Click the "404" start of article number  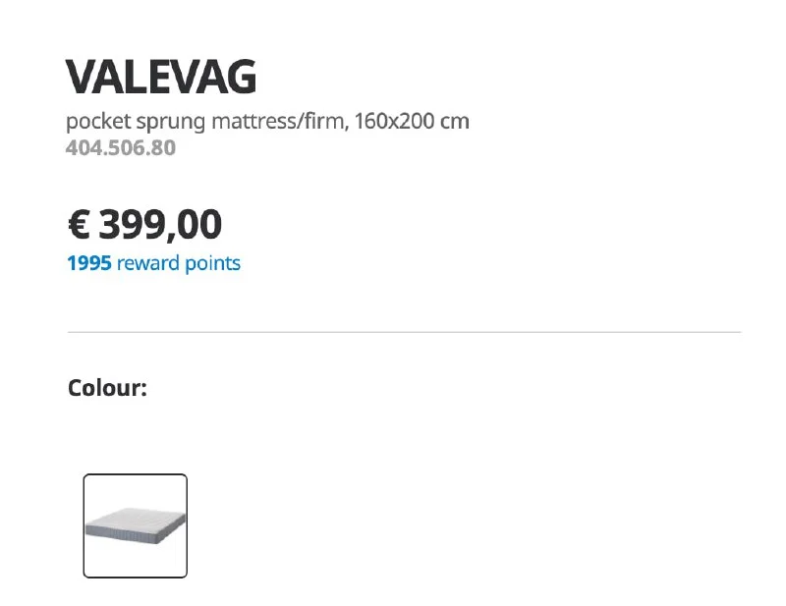click(x=83, y=149)
